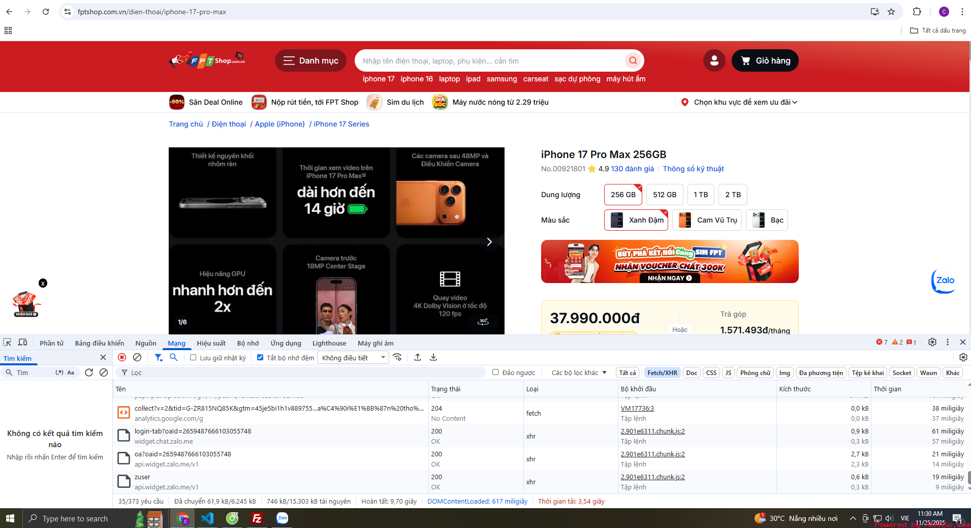Image resolution: width=971 pixels, height=528 pixels.
Task: Toggle the network filter funnel icon
Action: 159,357
